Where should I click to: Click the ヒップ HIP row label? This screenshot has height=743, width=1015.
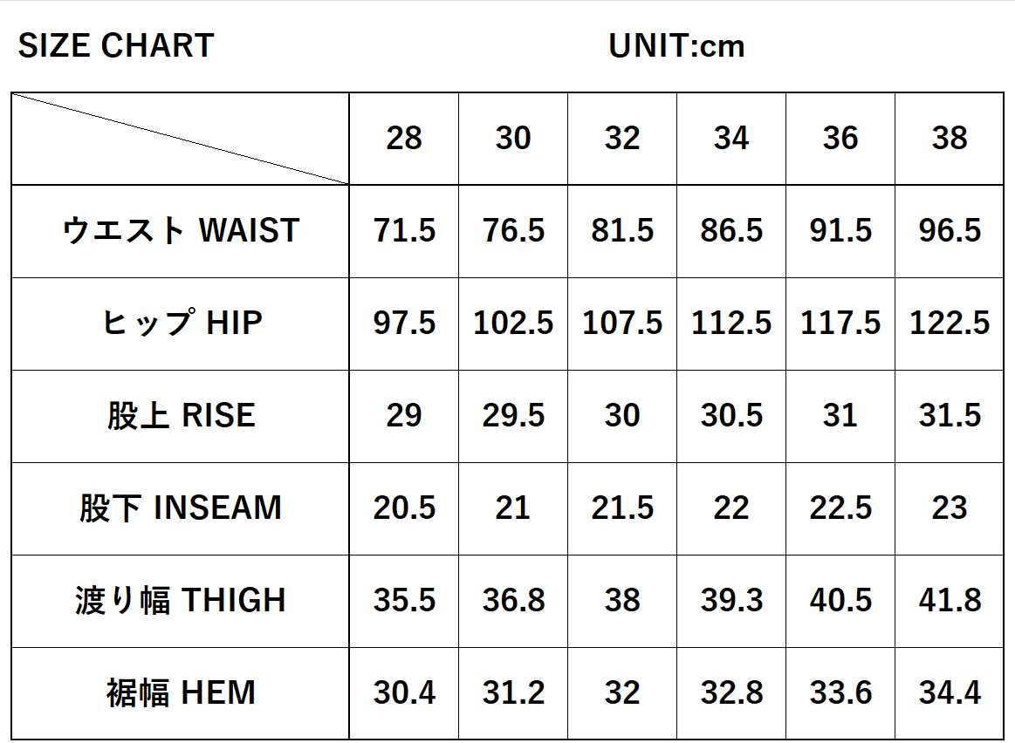click(181, 324)
